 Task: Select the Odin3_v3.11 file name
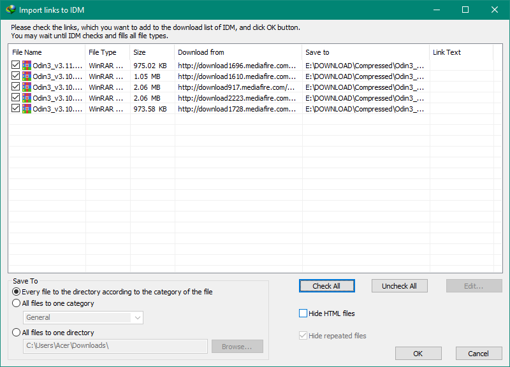coord(57,66)
